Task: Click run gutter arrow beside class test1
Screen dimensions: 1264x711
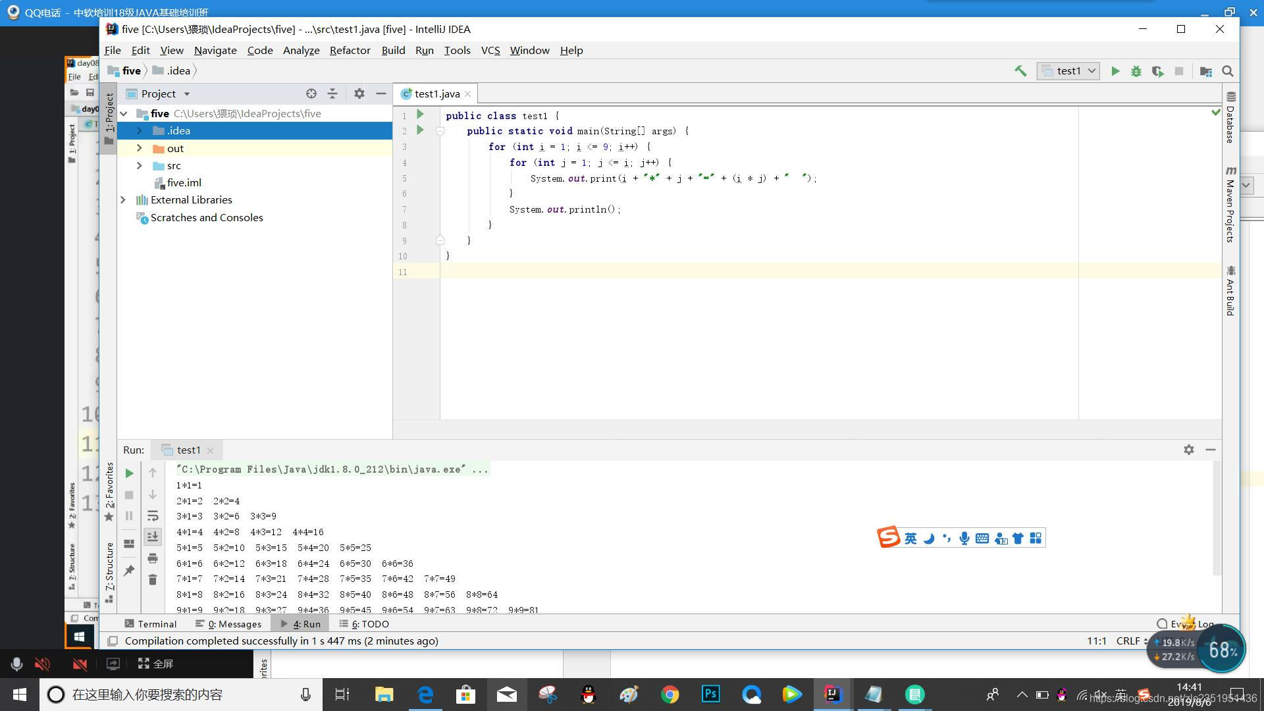Action: [x=420, y=115]
